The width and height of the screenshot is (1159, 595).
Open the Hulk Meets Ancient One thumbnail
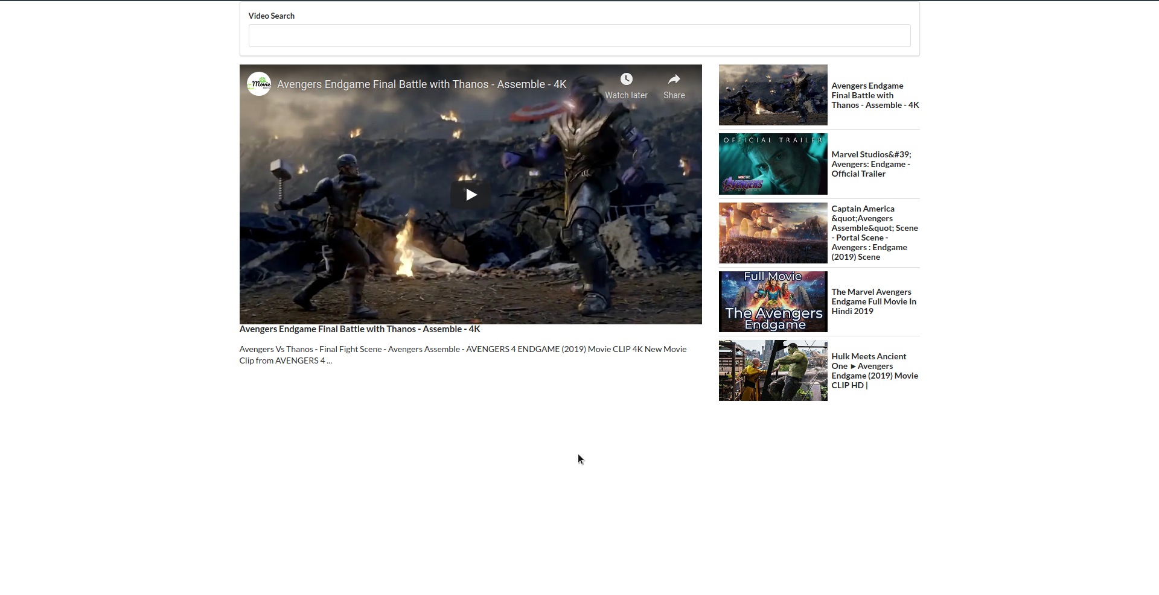click(x=773, y=370)
